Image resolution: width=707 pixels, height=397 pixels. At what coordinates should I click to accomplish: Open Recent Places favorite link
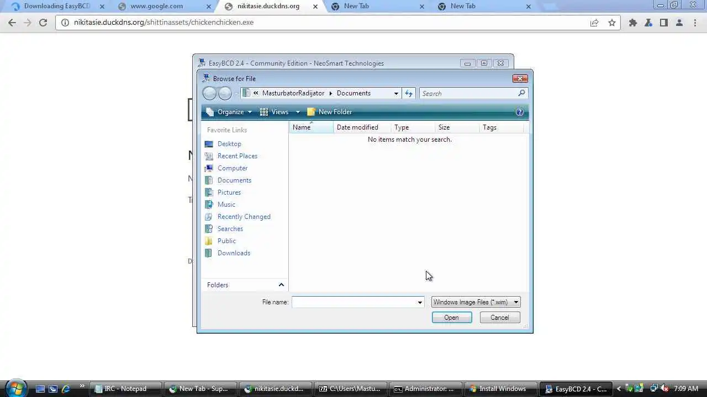(x=237, y=156)
